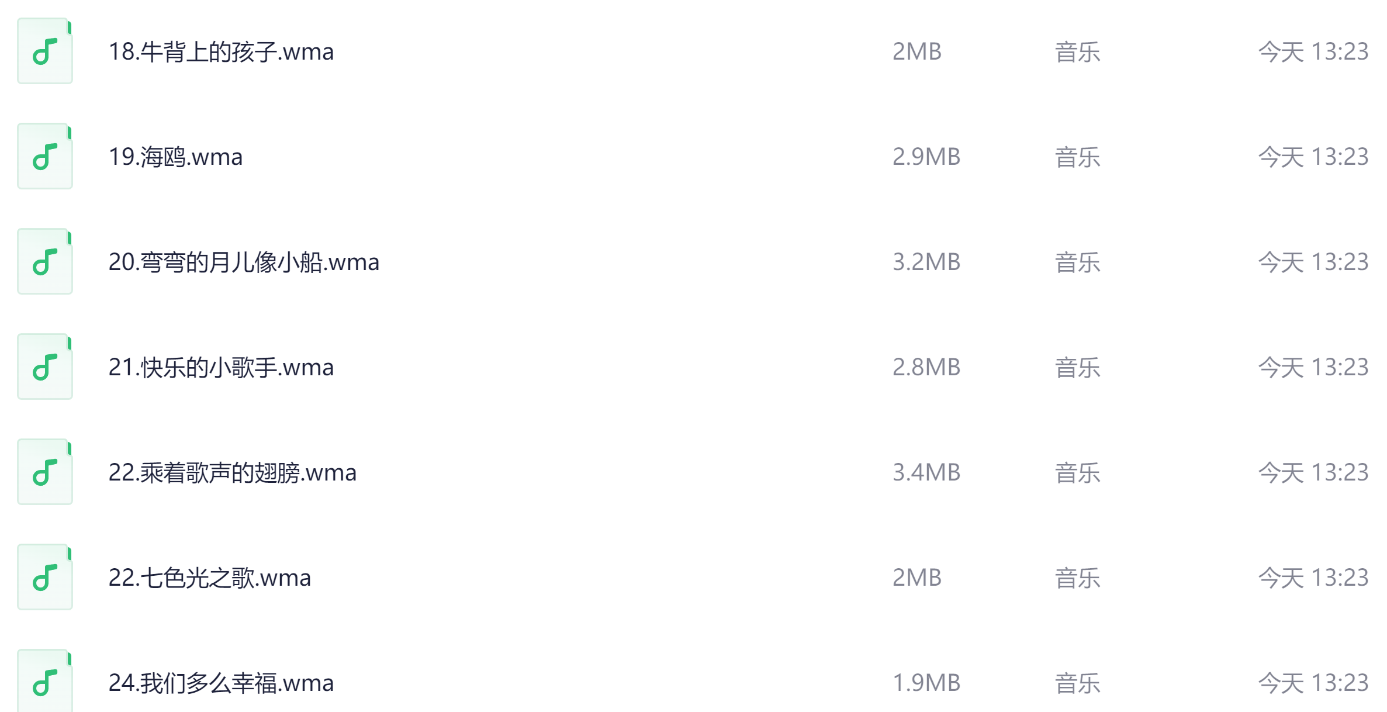Click the 音乐 type label for 21.快乐的小歌手.wma

point(1077,368)
